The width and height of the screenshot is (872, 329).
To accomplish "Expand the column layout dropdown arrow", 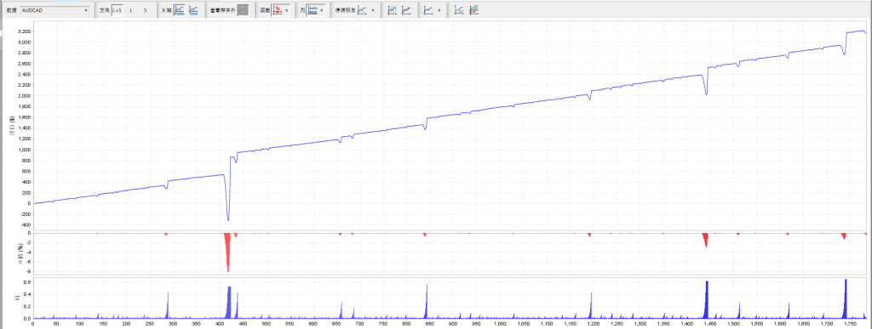I will pyautogui.click(x=322, y=10).
